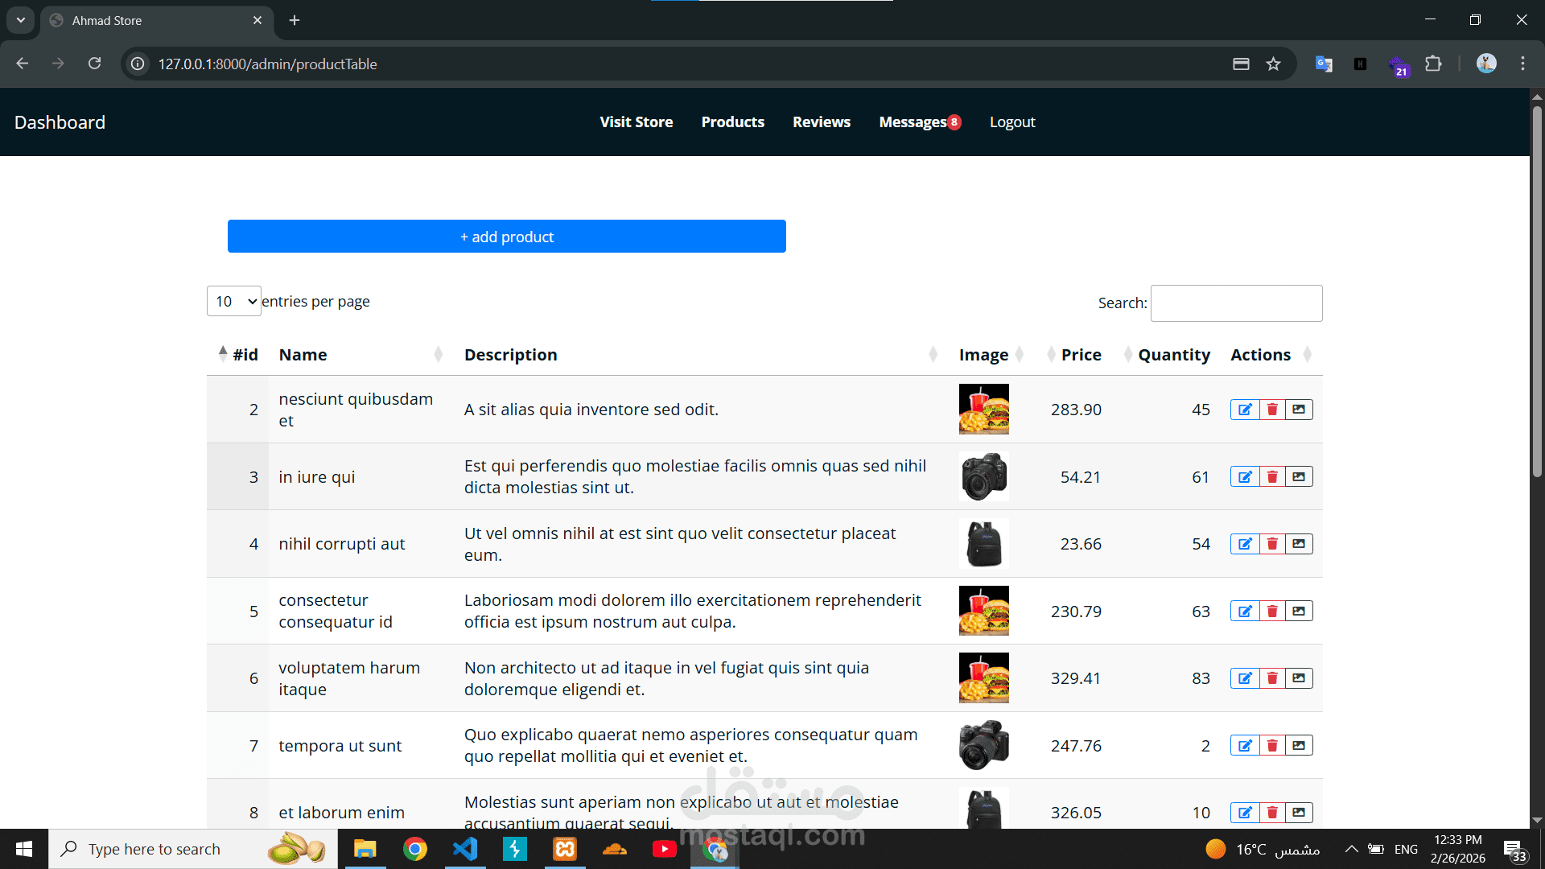The width and height of the screenshot is (1545, 869).
Task: Sort table by Quantity column
Action: pos(1173,355)
